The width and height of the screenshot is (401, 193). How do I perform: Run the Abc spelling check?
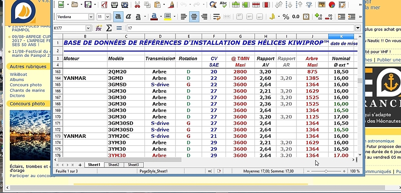coord(223,4)
